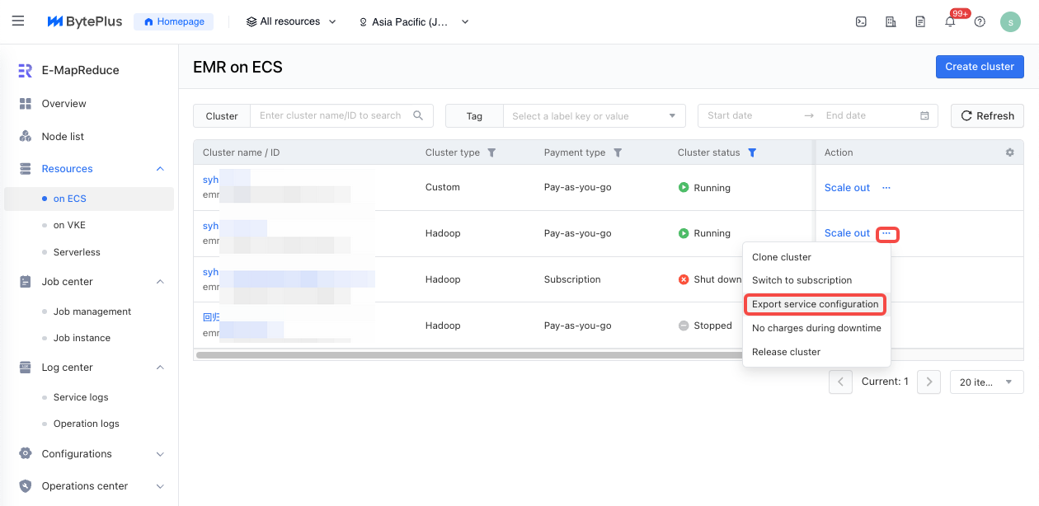Screen dimensions: 1039x506
Task: Refresh the cluster list
Action: pos(987,116)
